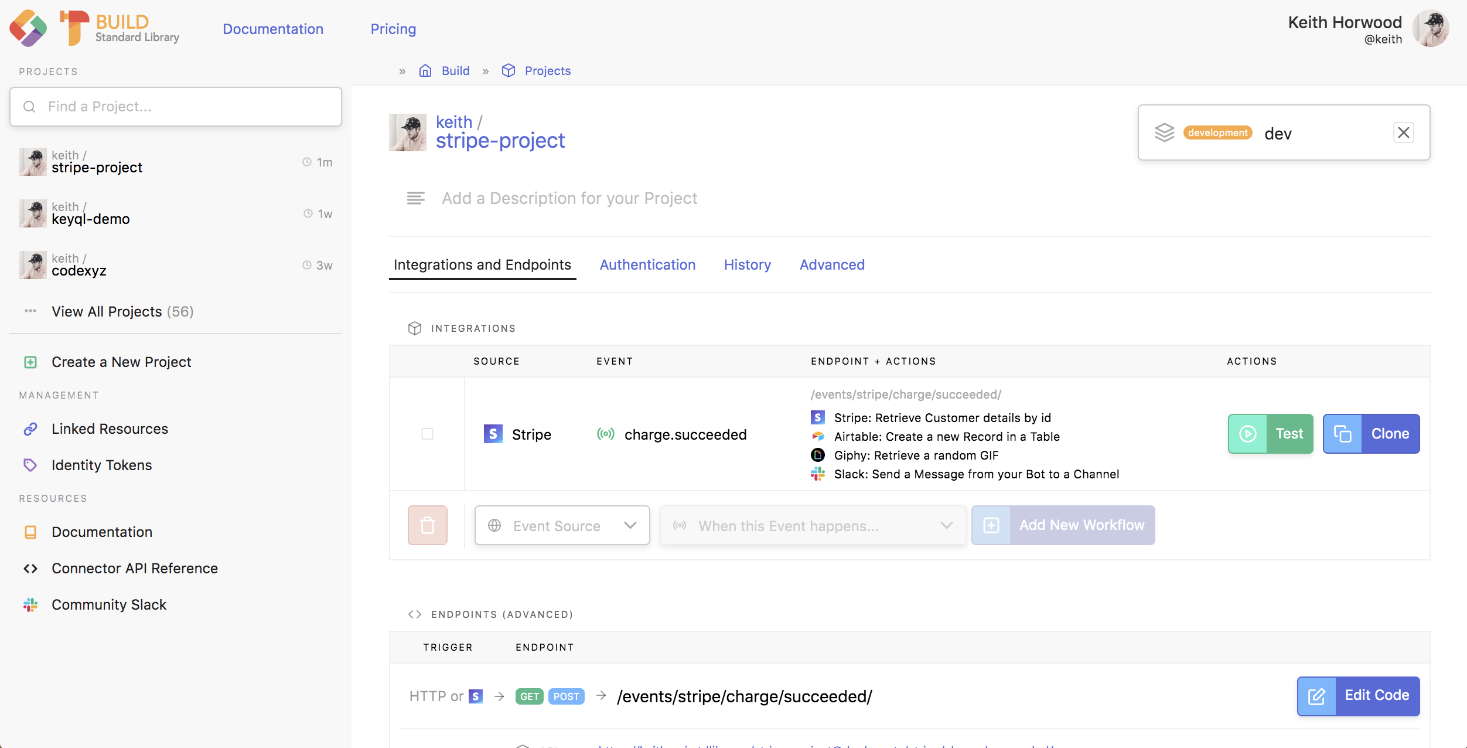Click the POST trigger badge on endpoint
1467x748 pixels.
566,696
